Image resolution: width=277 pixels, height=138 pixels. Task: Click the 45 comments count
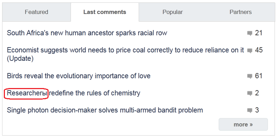point(258,50)
